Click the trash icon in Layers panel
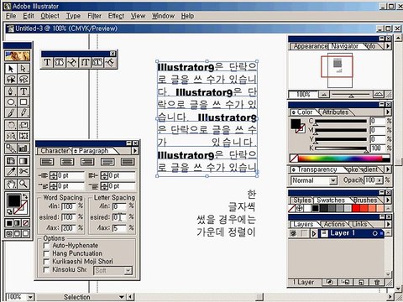The width and height of the screenshot is (403, 302). [377, 283]
